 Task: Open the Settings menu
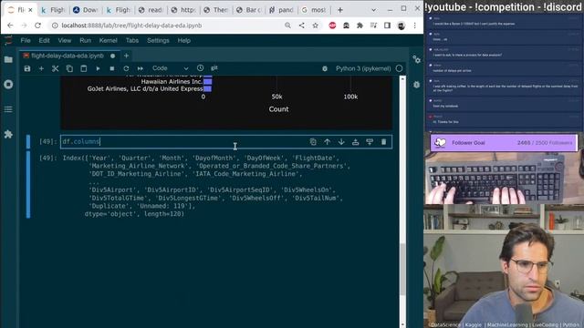pos(158,40)
